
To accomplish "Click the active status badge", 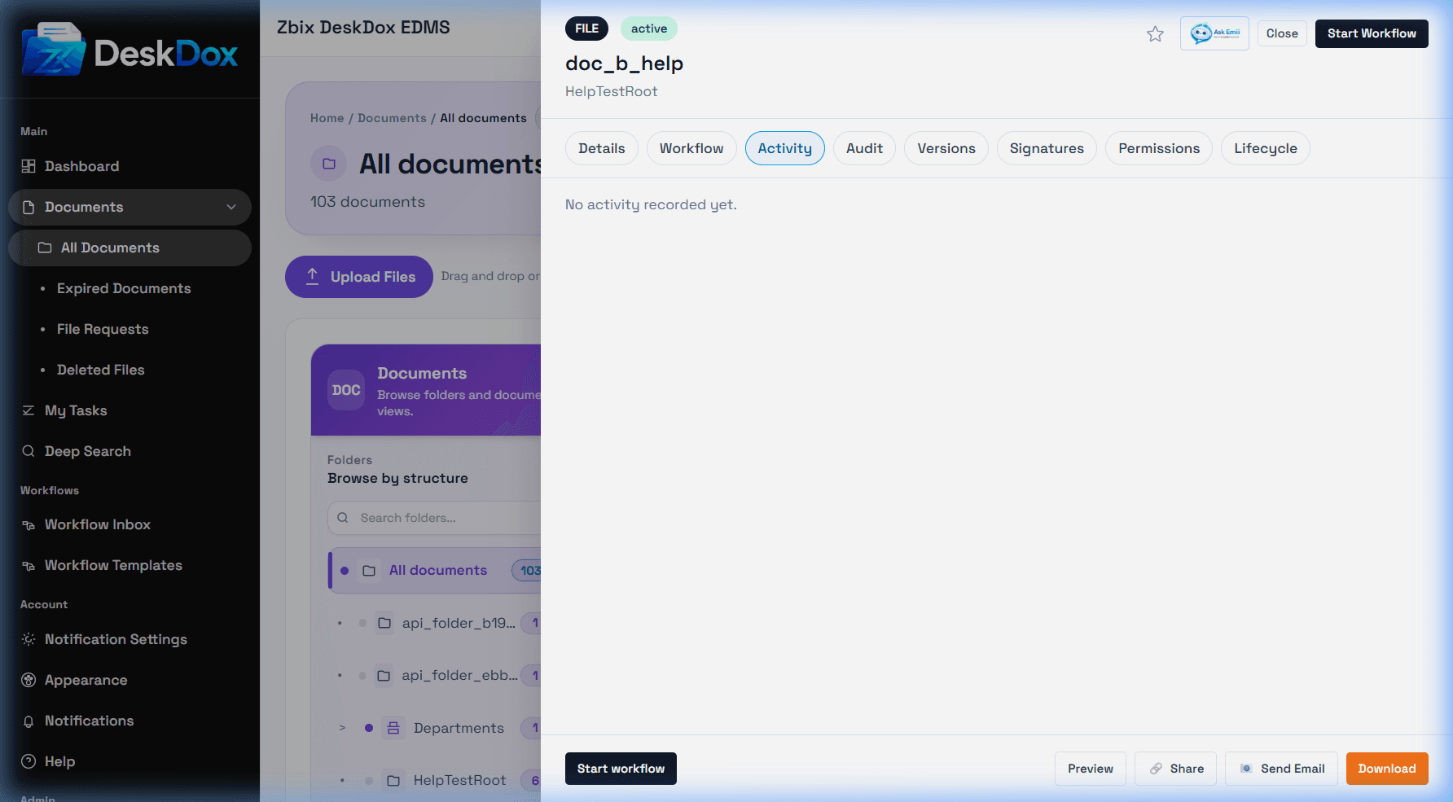I will 649,28.
